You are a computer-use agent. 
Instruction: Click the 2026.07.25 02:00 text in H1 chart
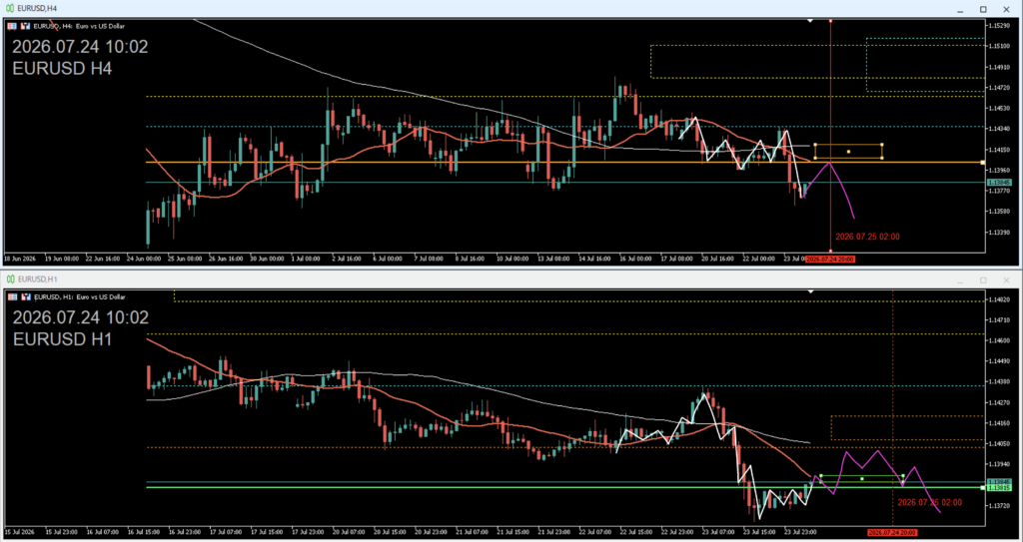coord(929,502)
